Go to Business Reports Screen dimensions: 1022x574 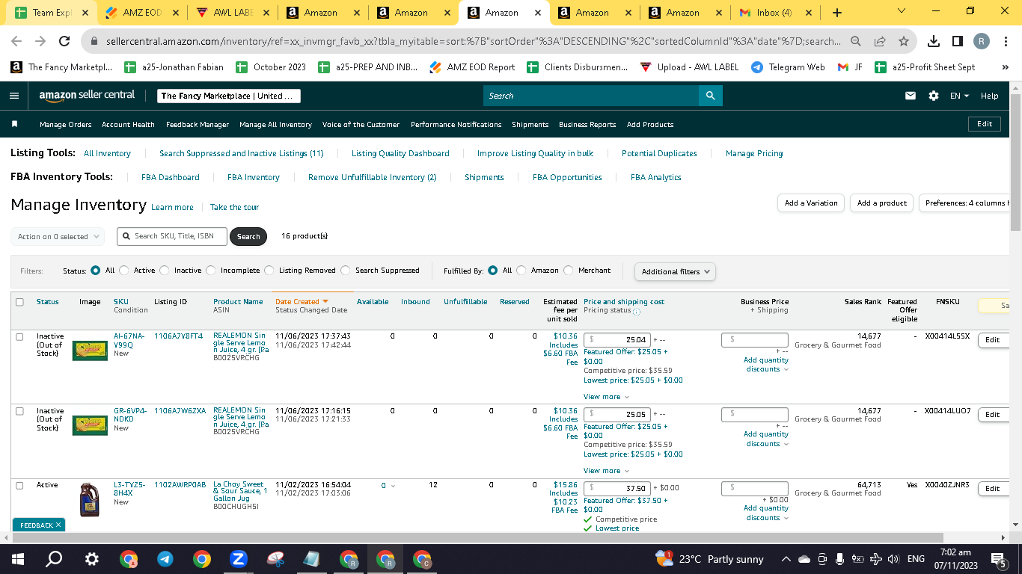click(x=587, y=125)
